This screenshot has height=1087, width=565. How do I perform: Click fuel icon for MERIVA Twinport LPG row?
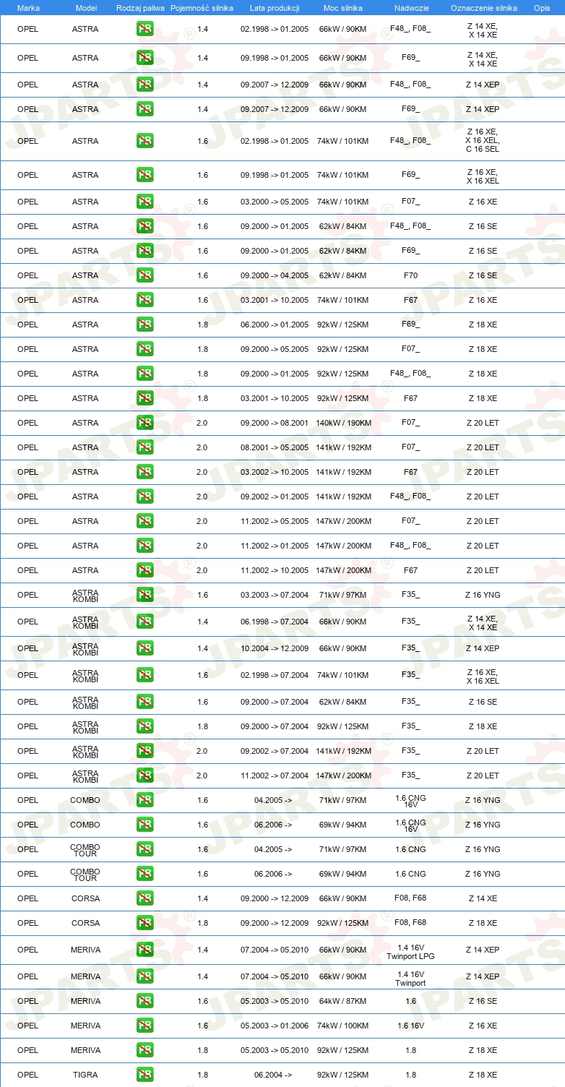tap(145, 950)
